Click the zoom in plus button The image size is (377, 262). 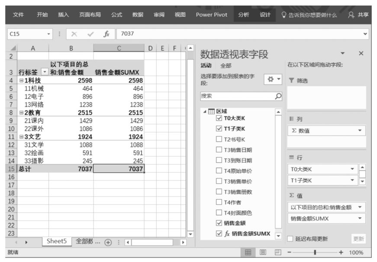pyautogui.click(x=341, y=252)
